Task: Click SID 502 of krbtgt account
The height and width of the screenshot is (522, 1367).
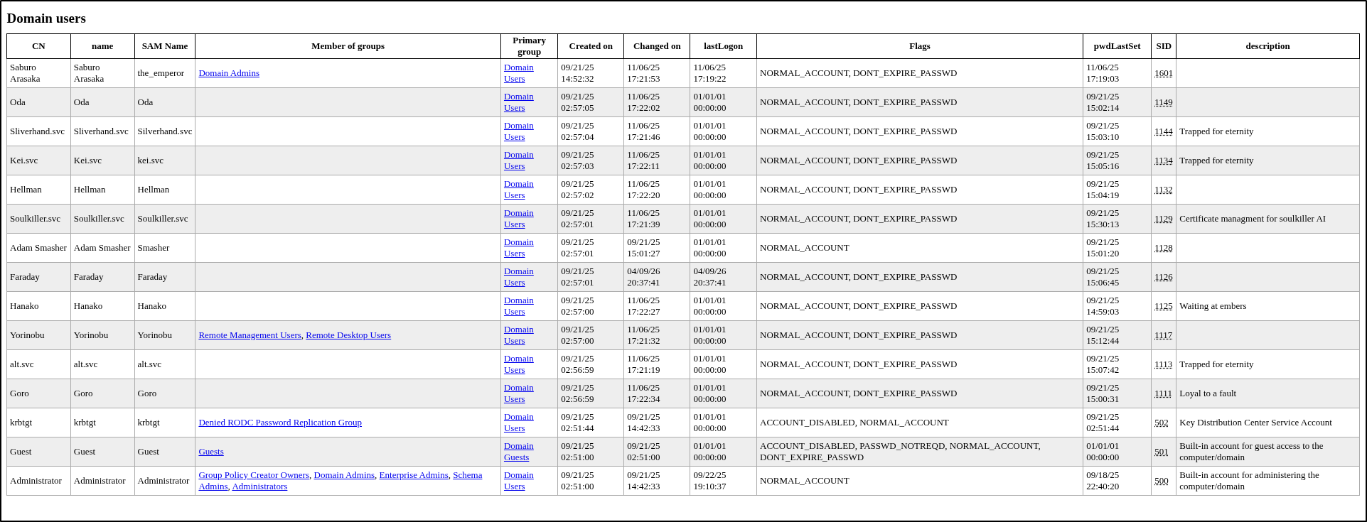Action: point(1161,423)
